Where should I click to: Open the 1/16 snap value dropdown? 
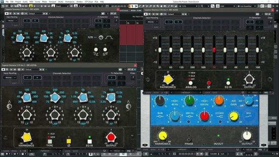tap(189, 6)
